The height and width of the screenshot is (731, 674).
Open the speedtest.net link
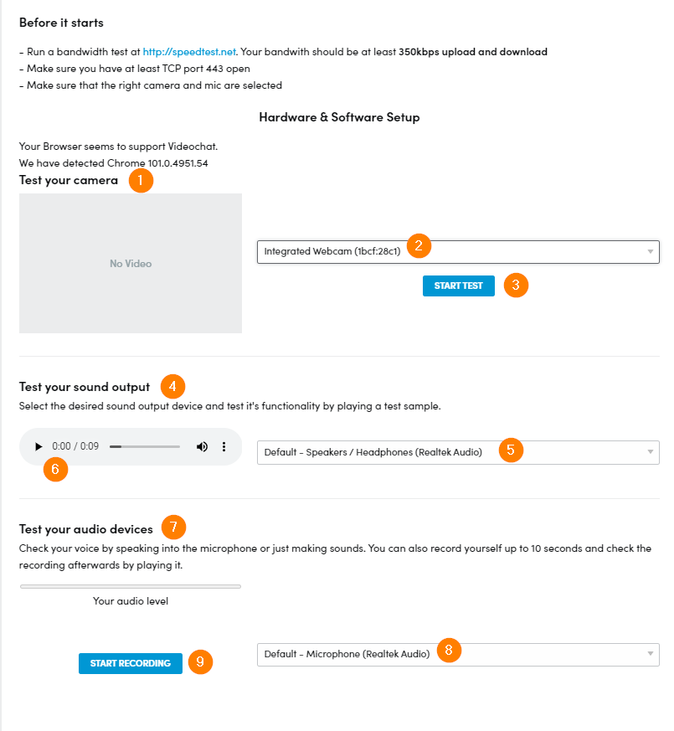click(189, 52)
